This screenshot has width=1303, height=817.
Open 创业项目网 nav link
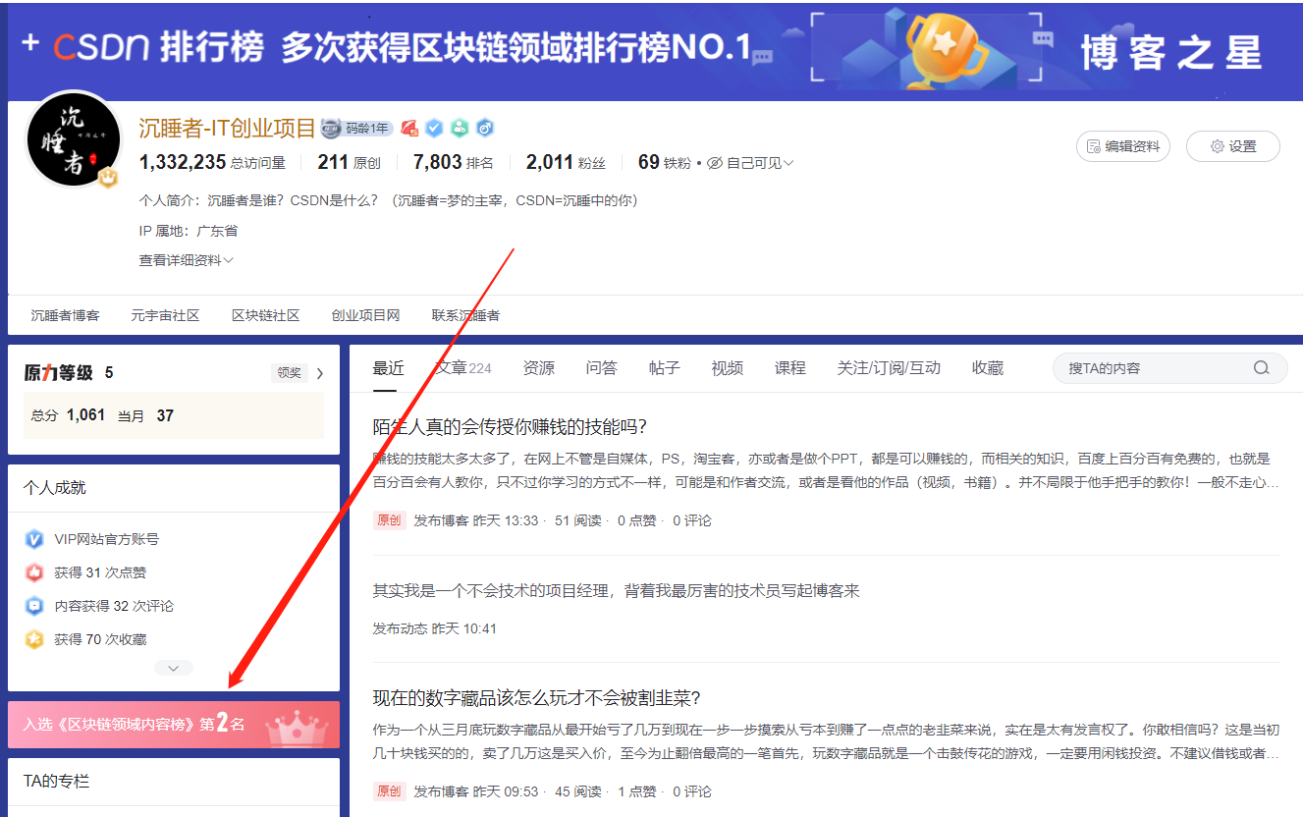[365, 315]
